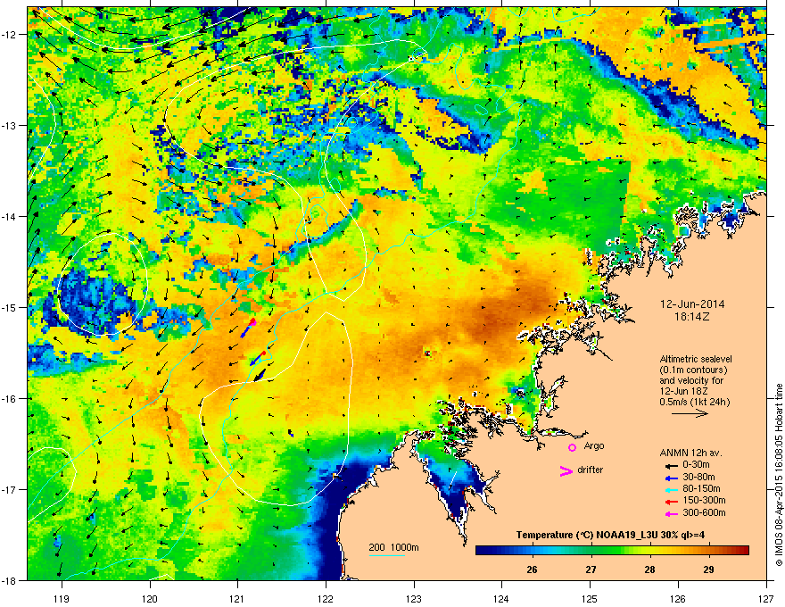The height and width of the screenshot is (607, 785).
Task: Click the '300-600m' depth label
Action: pyautogui.click(x=704, y=513)
